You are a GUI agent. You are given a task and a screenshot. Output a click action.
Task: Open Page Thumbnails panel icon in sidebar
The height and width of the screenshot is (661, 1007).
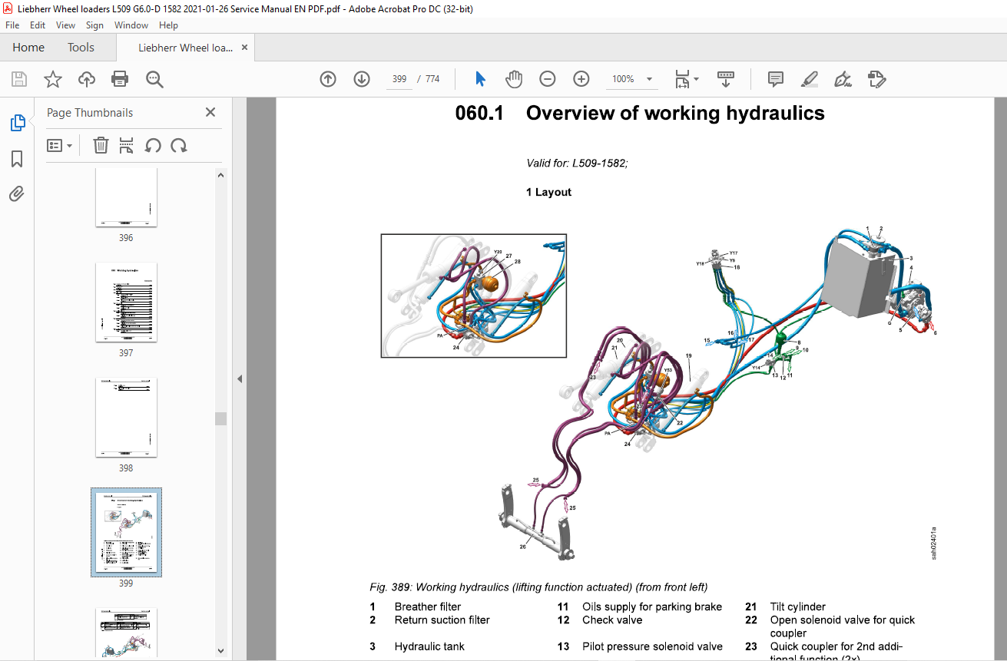pyautogui.click(x=17, y=123)
